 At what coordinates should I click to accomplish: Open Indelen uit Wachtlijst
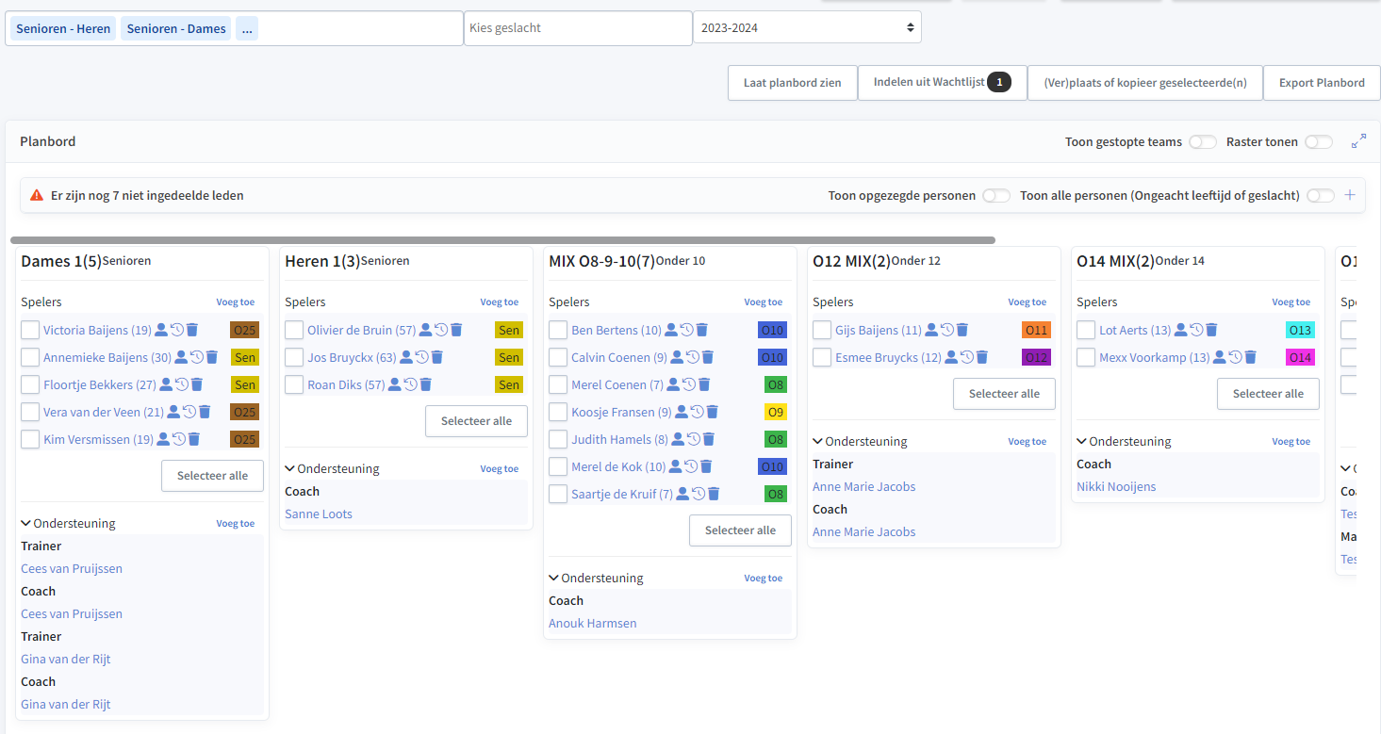942,83
